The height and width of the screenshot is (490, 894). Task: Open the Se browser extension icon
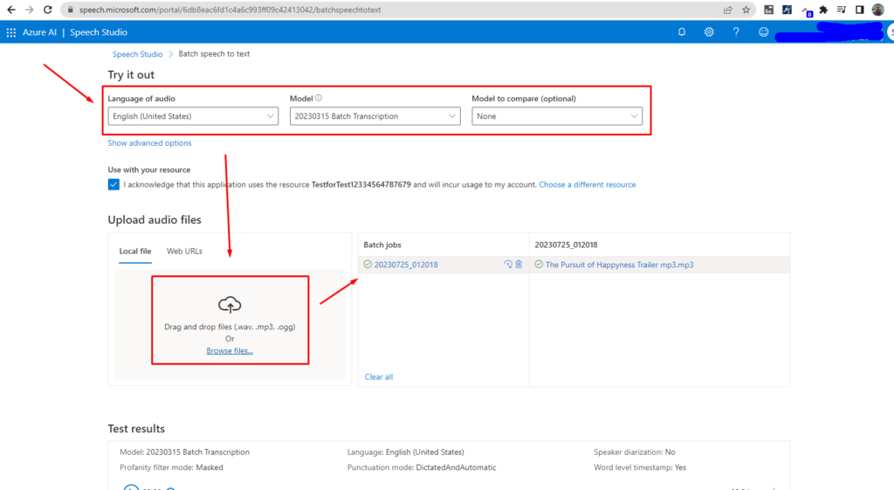[768, 10]
